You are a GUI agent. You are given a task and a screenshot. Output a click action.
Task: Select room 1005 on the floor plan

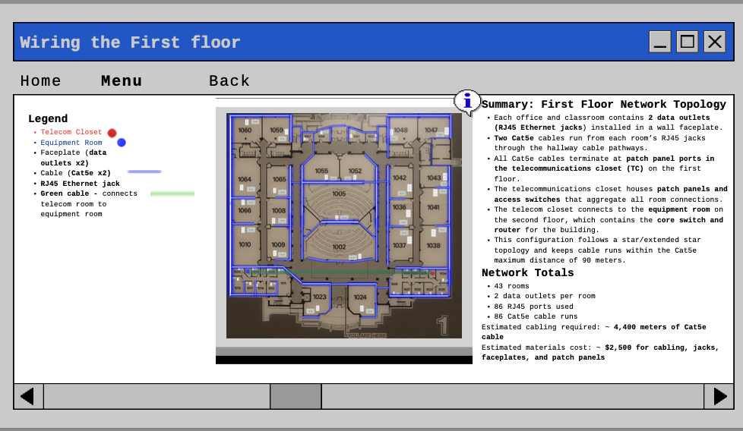coord(339,194)
